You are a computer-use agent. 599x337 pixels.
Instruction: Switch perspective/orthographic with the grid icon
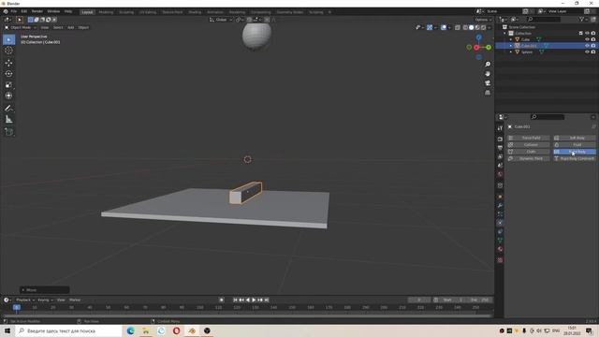488,93
